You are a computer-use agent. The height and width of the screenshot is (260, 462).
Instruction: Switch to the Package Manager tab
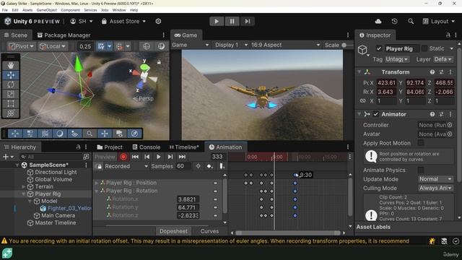pyautogui.click(x=64, y=35)
